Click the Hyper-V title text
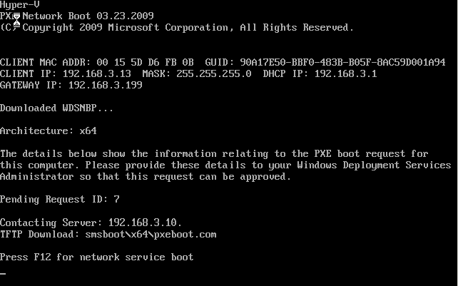This screenshot has width=458, height=286. [19, 5]
